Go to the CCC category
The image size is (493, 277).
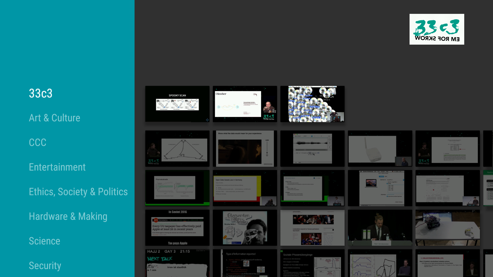click(37, 143)
